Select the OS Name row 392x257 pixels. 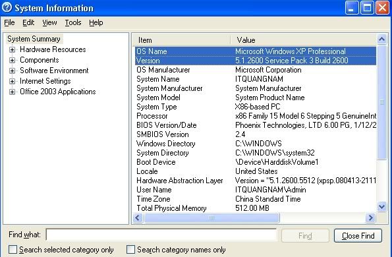[256, 51]
